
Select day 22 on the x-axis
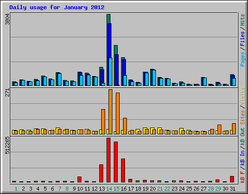tap(167, 189)
